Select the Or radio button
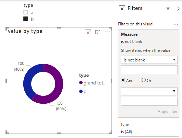The height and width of the screenshot is (138, 182). (x=144, y=80)
